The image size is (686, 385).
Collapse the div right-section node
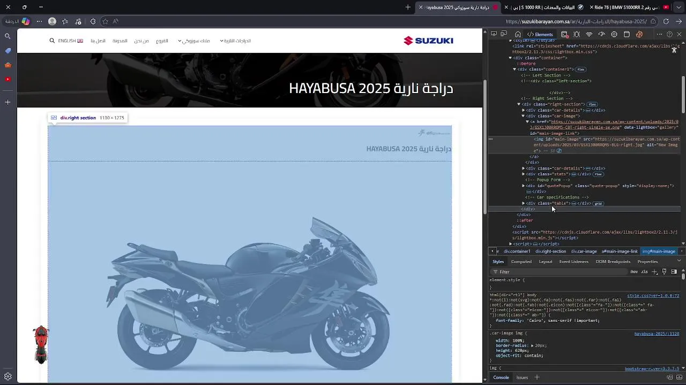point(519,104)
